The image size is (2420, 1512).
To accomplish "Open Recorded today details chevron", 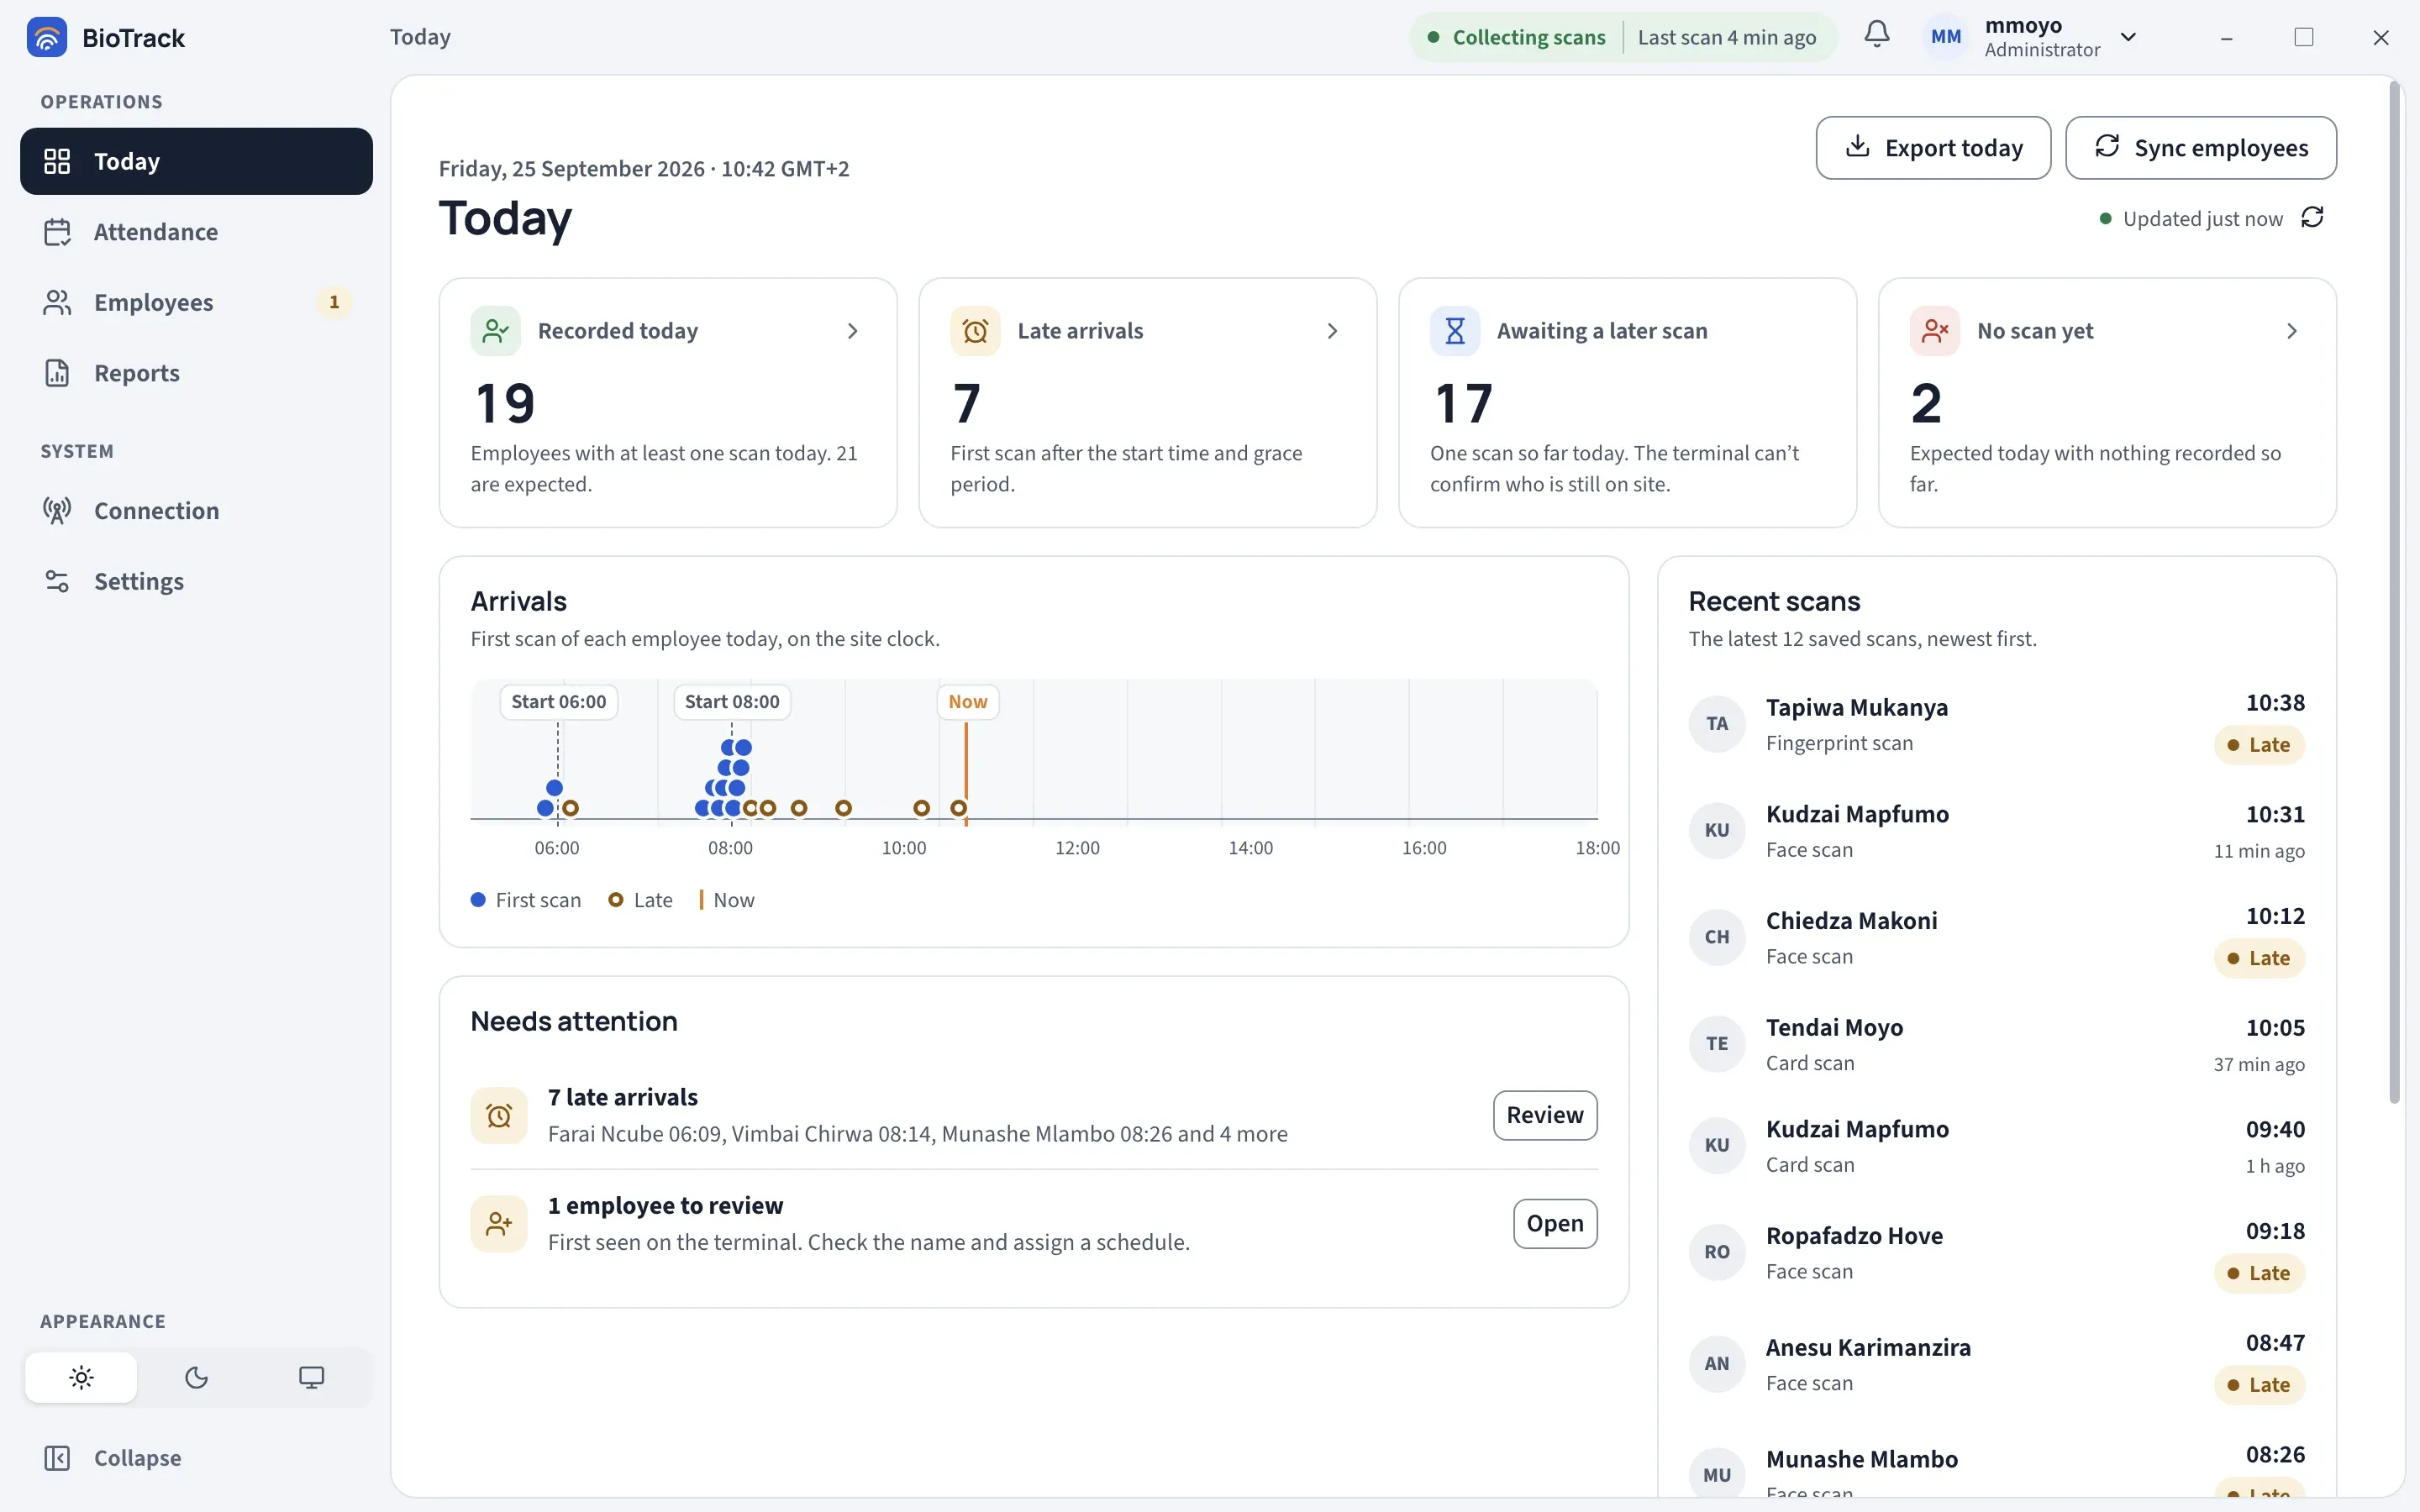I will (852, 331).
